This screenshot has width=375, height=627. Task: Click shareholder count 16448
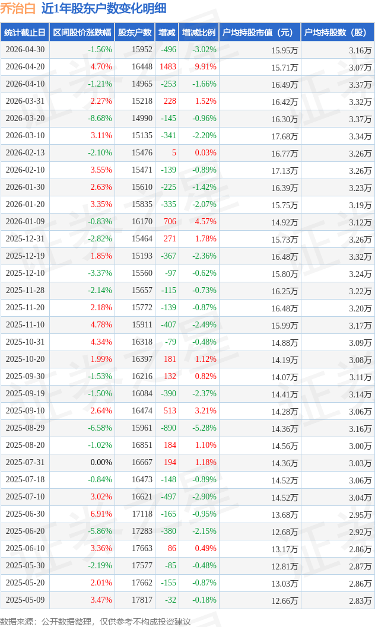[x=142, y=67]
